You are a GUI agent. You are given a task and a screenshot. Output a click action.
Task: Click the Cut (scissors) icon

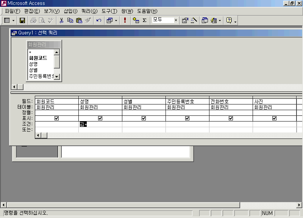[x=61, y=20]
